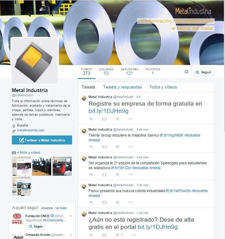Reply to the '¿Aún no está registrado?' tweet

(x=91, y=235)
